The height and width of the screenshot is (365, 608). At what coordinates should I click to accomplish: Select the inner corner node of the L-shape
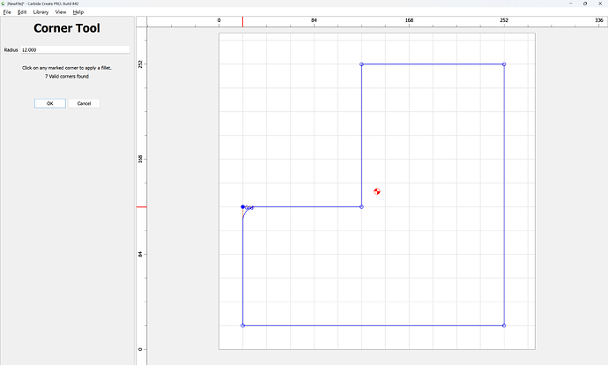pos(361,206)
